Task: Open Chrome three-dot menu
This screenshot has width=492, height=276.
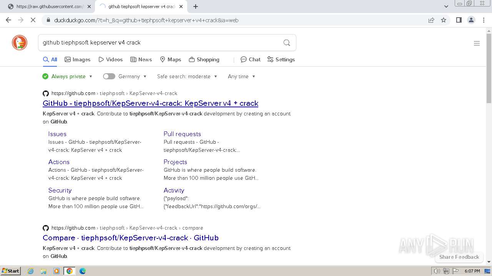Action: (484, 20)
